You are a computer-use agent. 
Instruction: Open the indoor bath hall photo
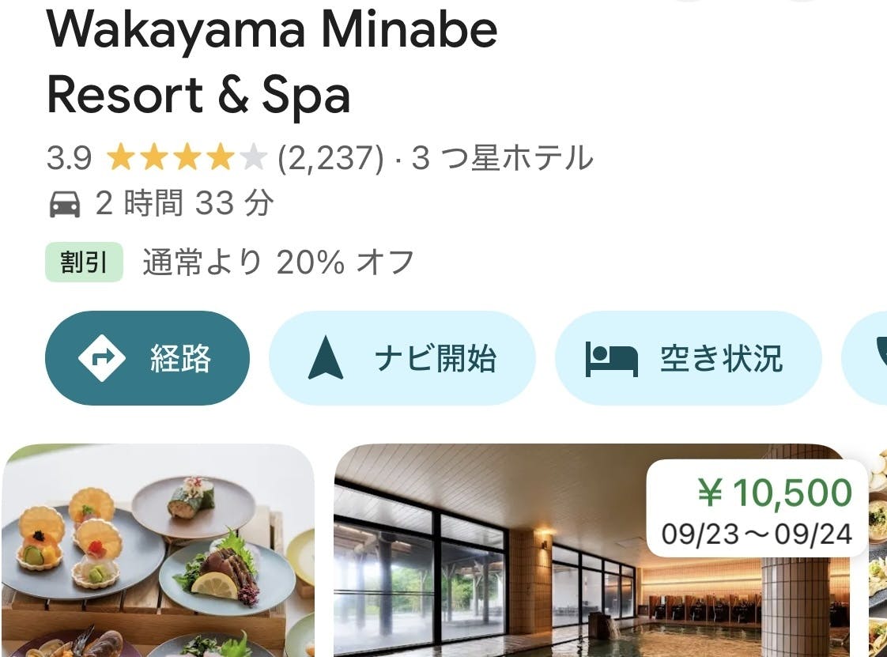tap(591, 550)
